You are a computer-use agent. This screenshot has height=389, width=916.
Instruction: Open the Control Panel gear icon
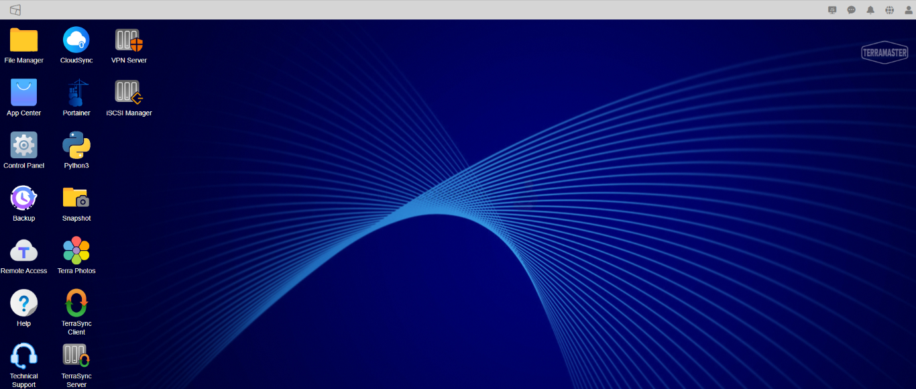[23, 145]
